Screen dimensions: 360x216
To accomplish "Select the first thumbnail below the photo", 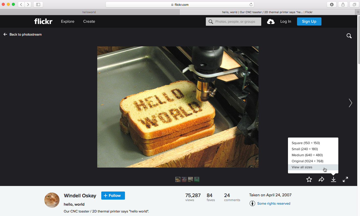I will (x=178, y=179).
